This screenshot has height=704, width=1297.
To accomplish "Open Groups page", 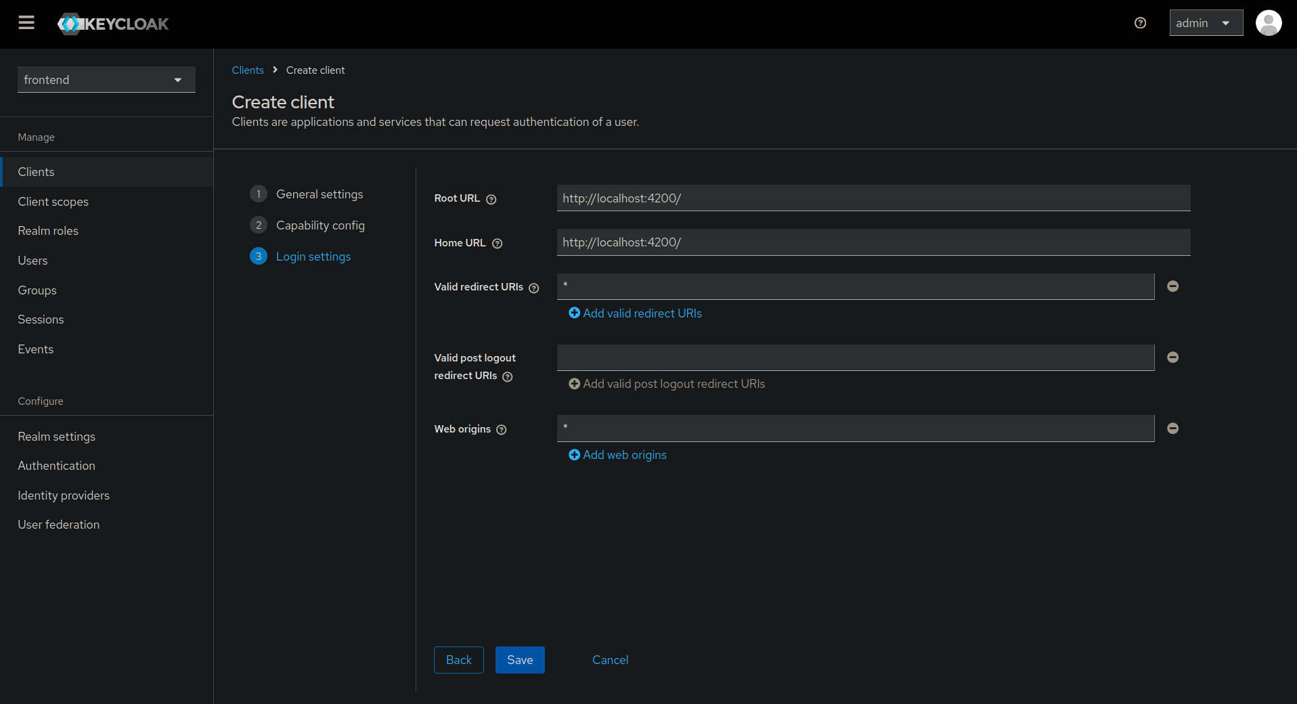I will (x=106, y=290).
